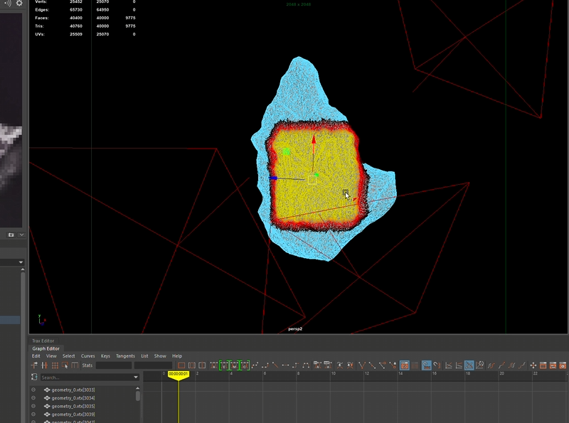Apply Auto Custom tangents (C icon)

[x=245, y=365]
